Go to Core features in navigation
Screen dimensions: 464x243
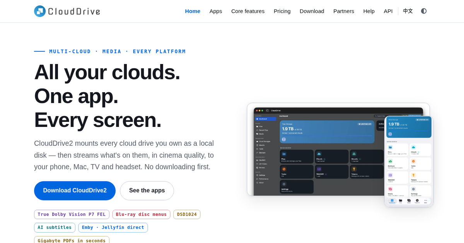pyautogui.click(x=248, y=11)
